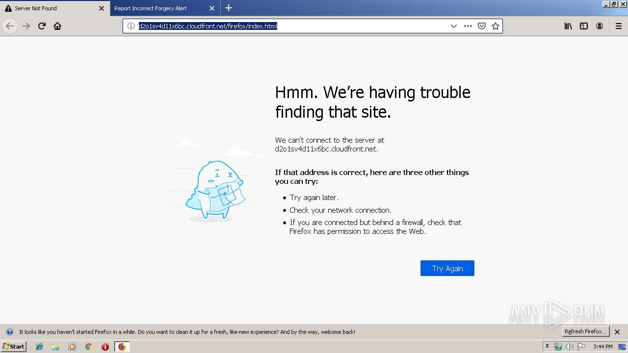Bookmark this page with the star
This screenshot has height=353, width=628.
pyautogui.click(x=496, y=26)
